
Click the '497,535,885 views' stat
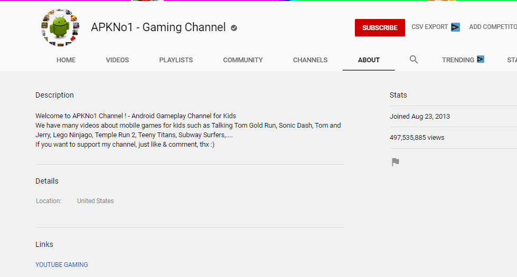pos(417,137)
